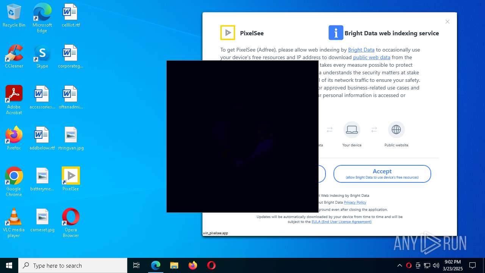
Task: Select the celllist.rtf desktop file
Action: pyautogui.click(x=70, y=16)
